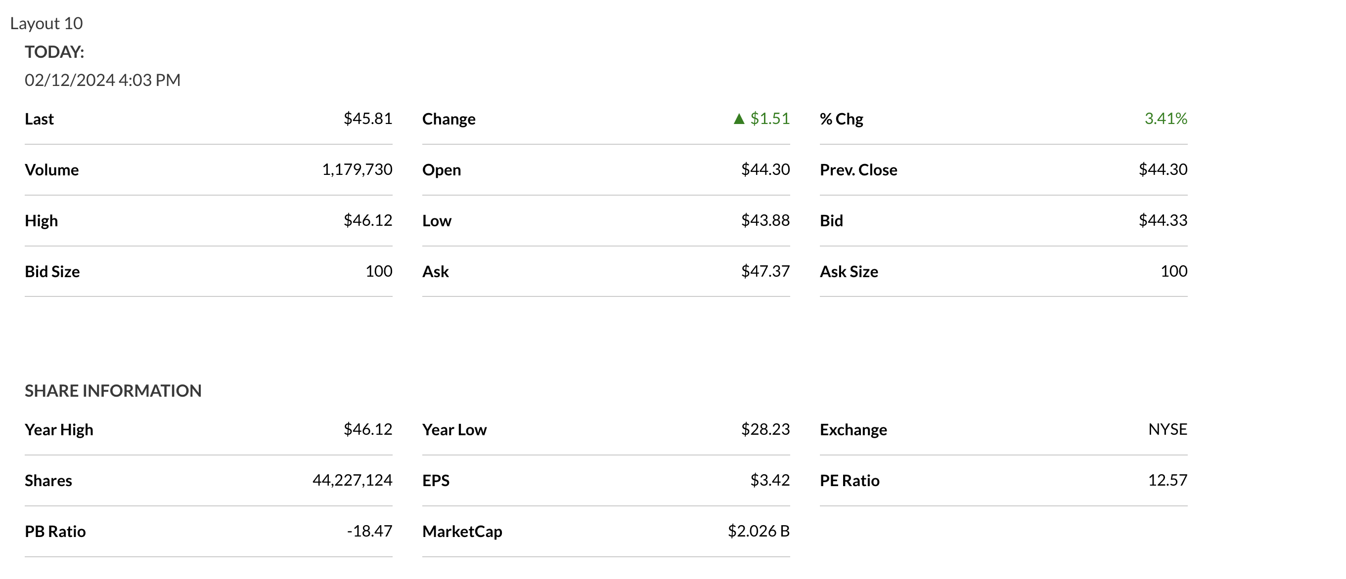1346x579 pixels.
Task: Click the Last price value $45.81
Action: point(367,119)
